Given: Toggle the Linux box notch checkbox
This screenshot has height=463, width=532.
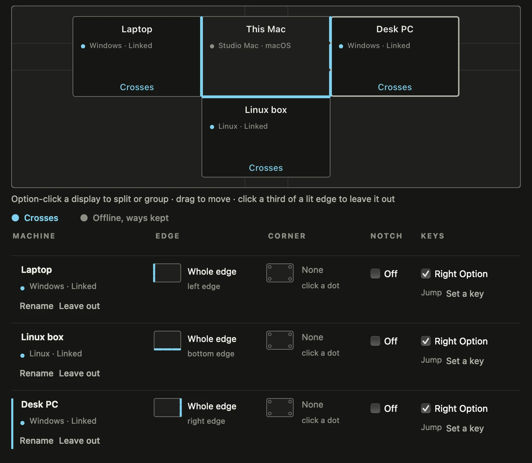Looking at the screenshot, I should tap(375, 341).
